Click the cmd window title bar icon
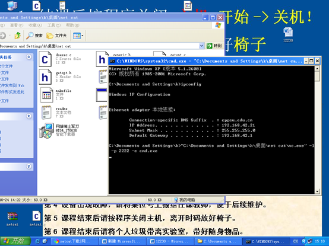Viewport: 329px width, 246px height. pyautogui.click(x=112, y=61)
